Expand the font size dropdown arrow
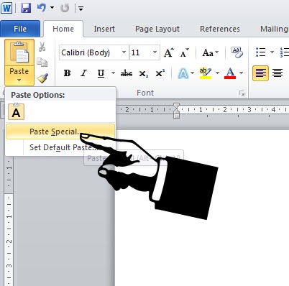The width and height of the screenshot is (289, 286). 155,52
